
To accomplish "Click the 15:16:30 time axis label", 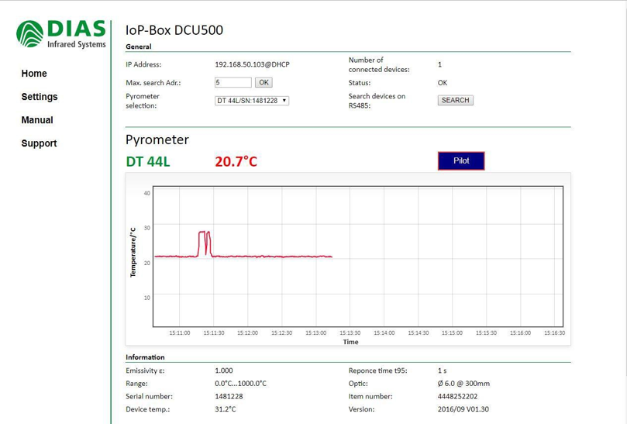I will tap(554, 333).
